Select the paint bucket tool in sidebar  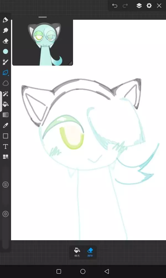tap(6, 104)
